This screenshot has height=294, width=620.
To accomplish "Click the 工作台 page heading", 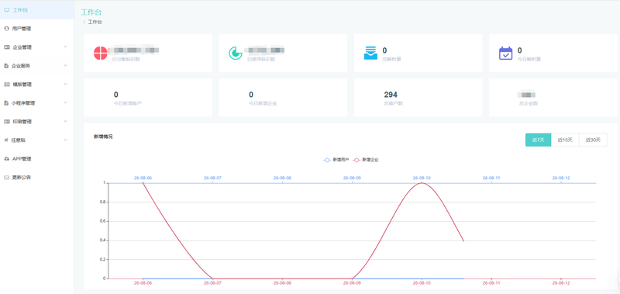I will (x=91, y=12).
